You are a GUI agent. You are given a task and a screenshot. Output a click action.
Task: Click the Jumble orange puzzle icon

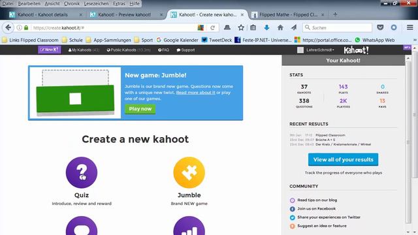[x=189, y=172]
